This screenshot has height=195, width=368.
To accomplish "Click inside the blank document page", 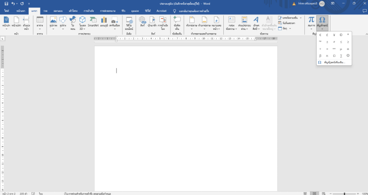I will [186, 119].
